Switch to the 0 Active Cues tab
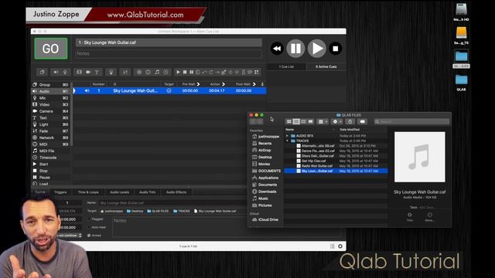The image size is (495, 278). tap(326, 66)
